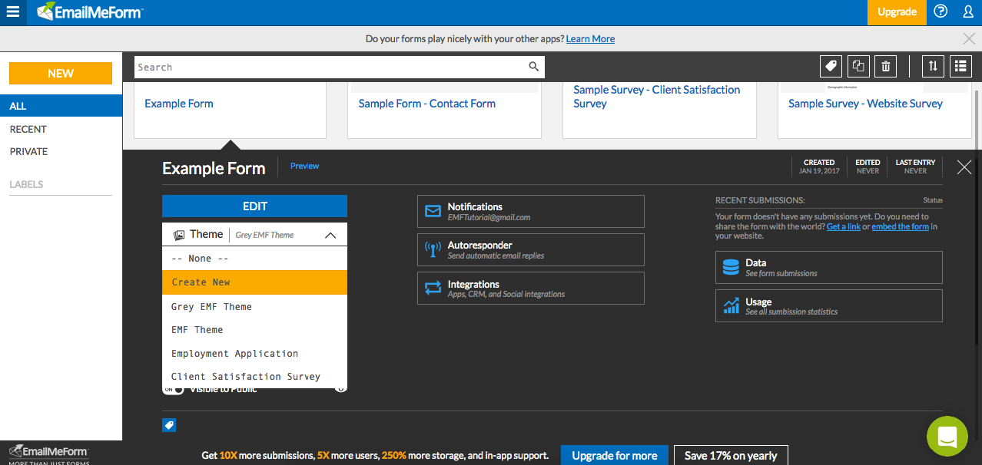Image resolution: width=982 pixels, height=465 pixels.
Task: Click the EmailMeForm logo in header
Action: click(89, 12)
